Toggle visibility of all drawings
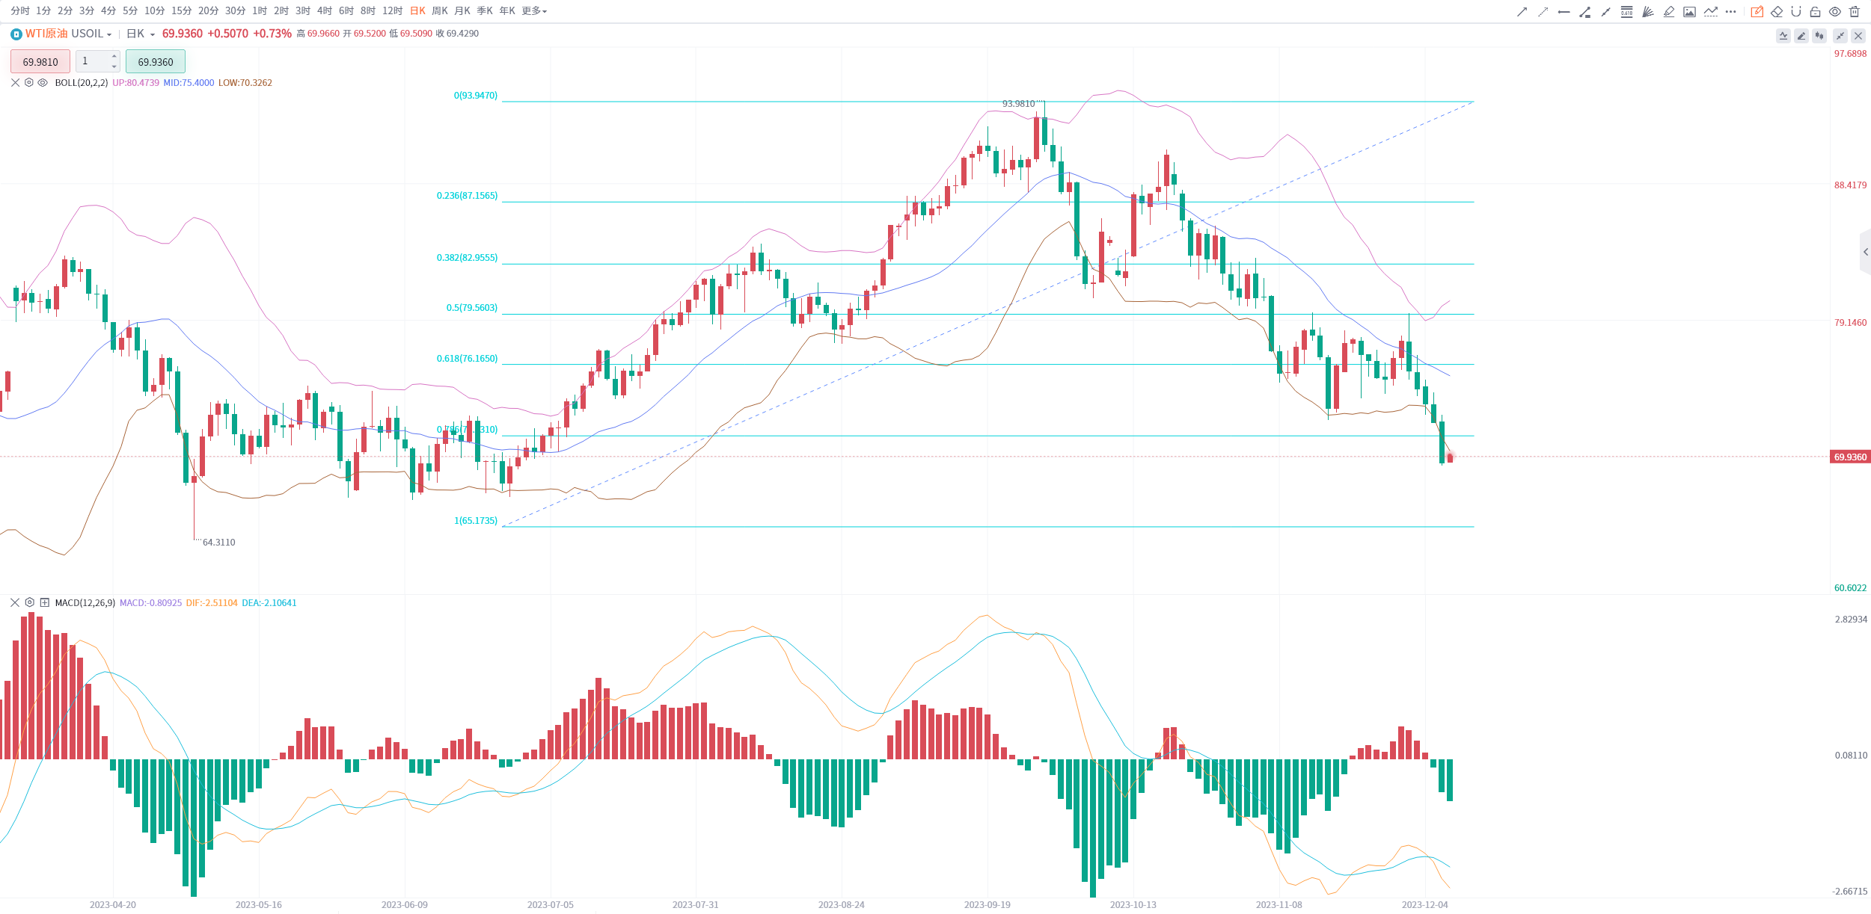Viewport: 1871px width, 914px height. 1835,11
